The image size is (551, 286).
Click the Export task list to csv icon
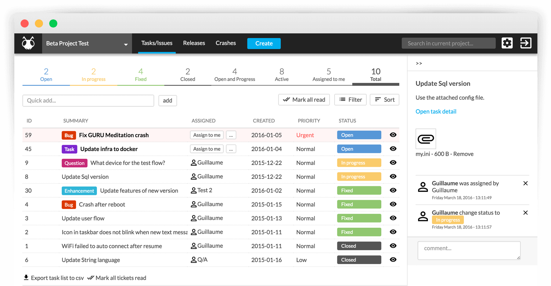[x=26, y=278]
